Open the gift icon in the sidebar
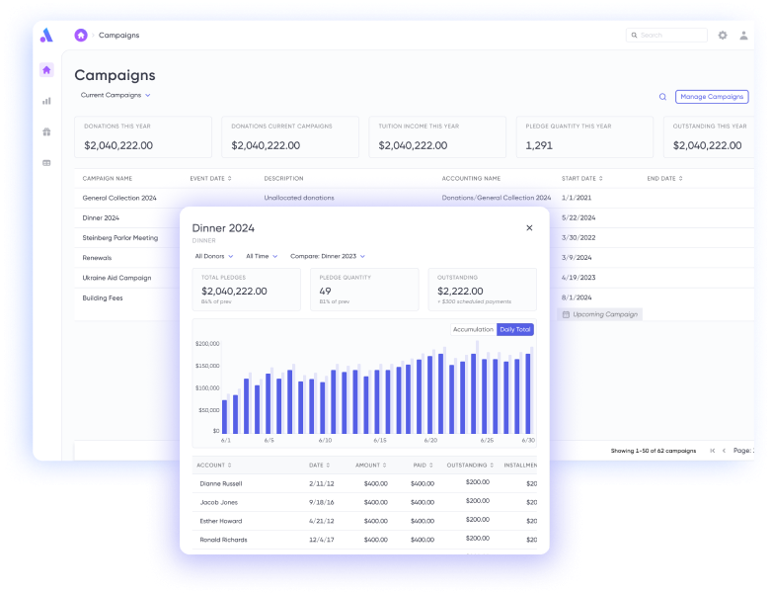771x594 pixels. pos(46,131)
